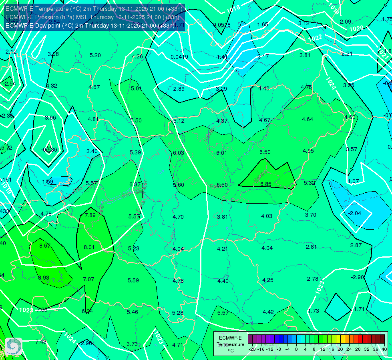
Task: Click the 8.93 dew point value
Action: [x=44, y=278]
